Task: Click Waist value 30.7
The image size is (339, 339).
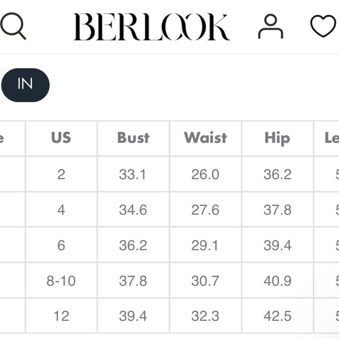Action: pyautogui.click(x=205, y=281)
